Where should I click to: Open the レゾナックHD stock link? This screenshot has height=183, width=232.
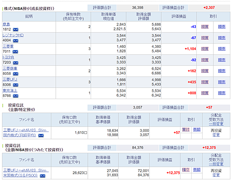point(13,35)
